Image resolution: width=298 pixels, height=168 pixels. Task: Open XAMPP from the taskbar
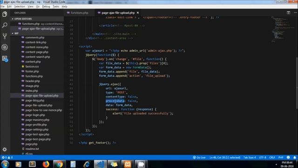pyautogui.click(x=128, y=164)
